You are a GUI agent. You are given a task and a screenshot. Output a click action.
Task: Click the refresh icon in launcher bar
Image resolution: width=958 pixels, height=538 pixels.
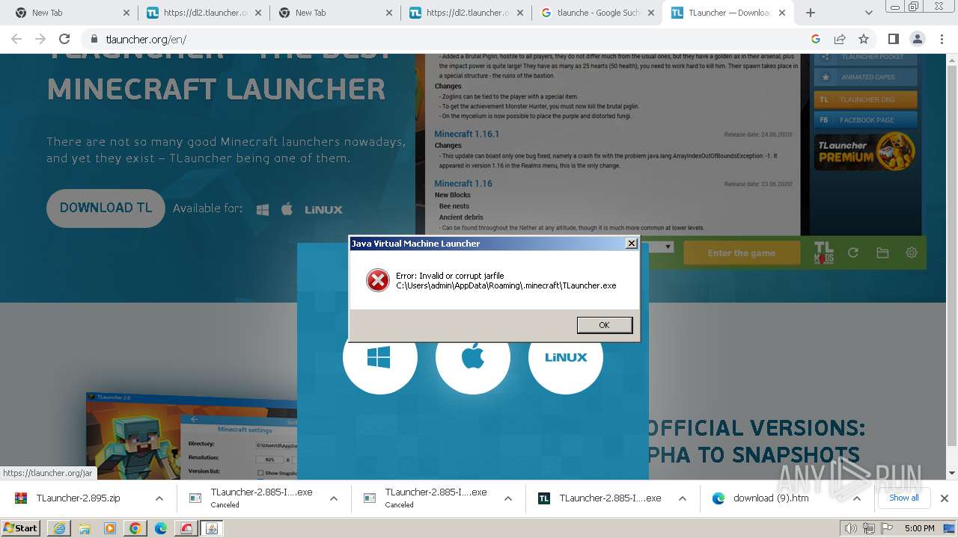point(853,253)
